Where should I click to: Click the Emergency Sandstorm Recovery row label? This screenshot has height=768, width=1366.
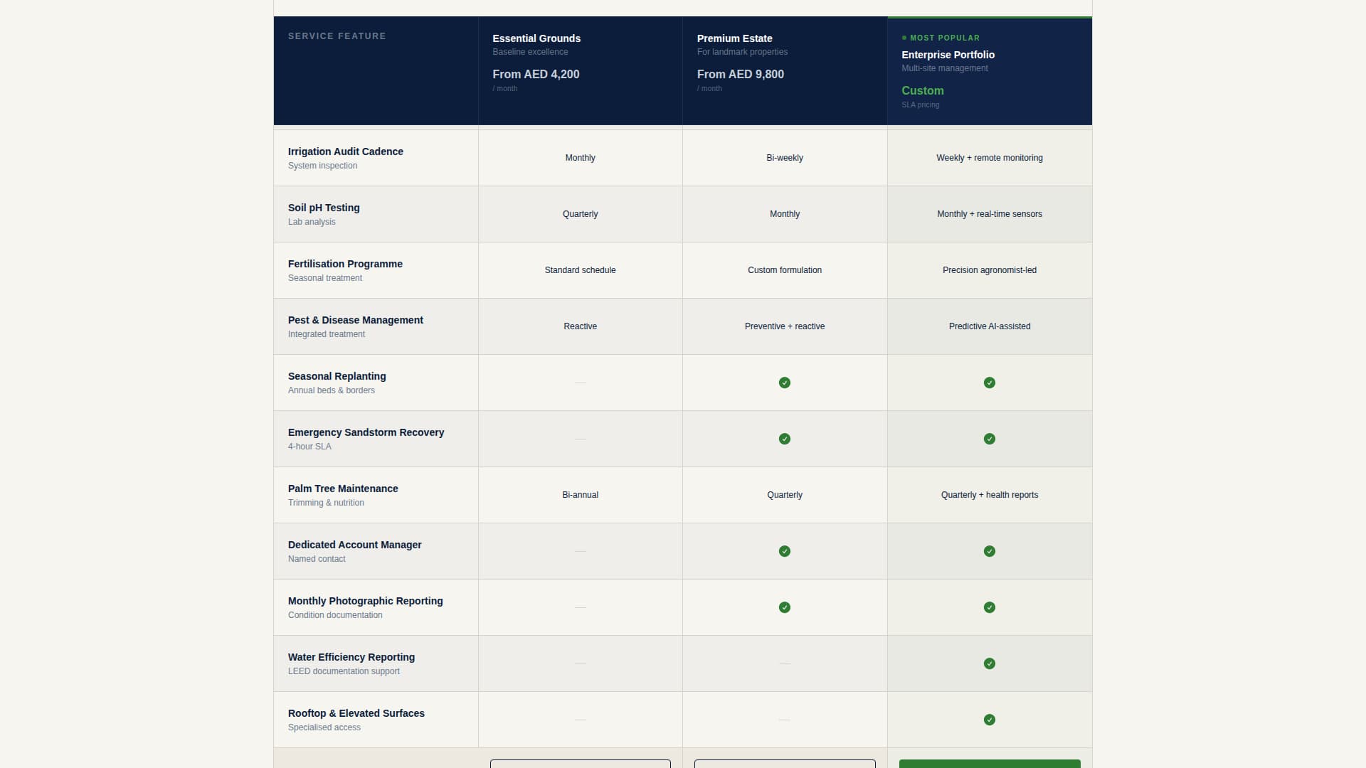pyautogui.click(x=366, y=432)
